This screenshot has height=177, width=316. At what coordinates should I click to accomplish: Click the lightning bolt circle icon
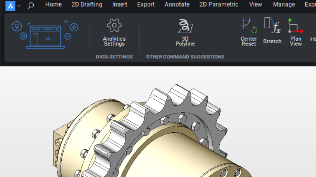tap(74, 27)
